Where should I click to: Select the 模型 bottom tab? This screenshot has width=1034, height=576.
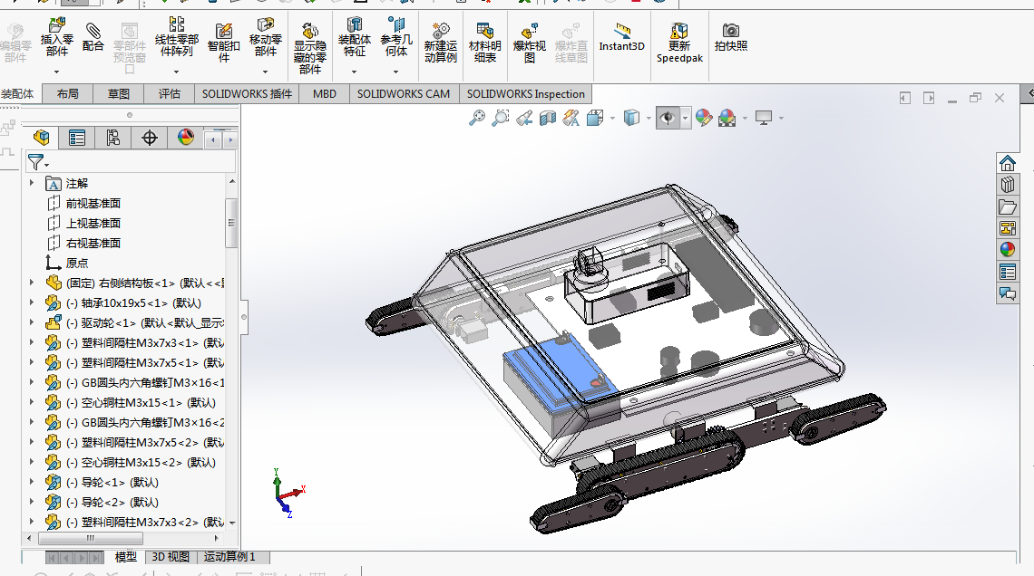[x=125, y=557]
